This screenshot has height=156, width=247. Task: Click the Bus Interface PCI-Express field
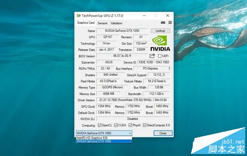(151, 68)
